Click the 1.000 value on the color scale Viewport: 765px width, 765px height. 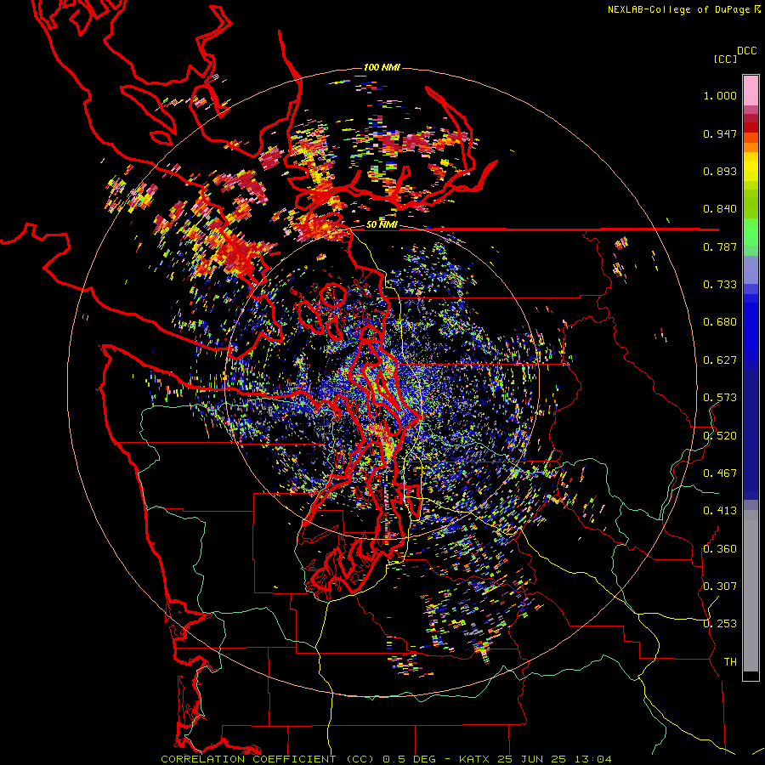tap(720, 95)
